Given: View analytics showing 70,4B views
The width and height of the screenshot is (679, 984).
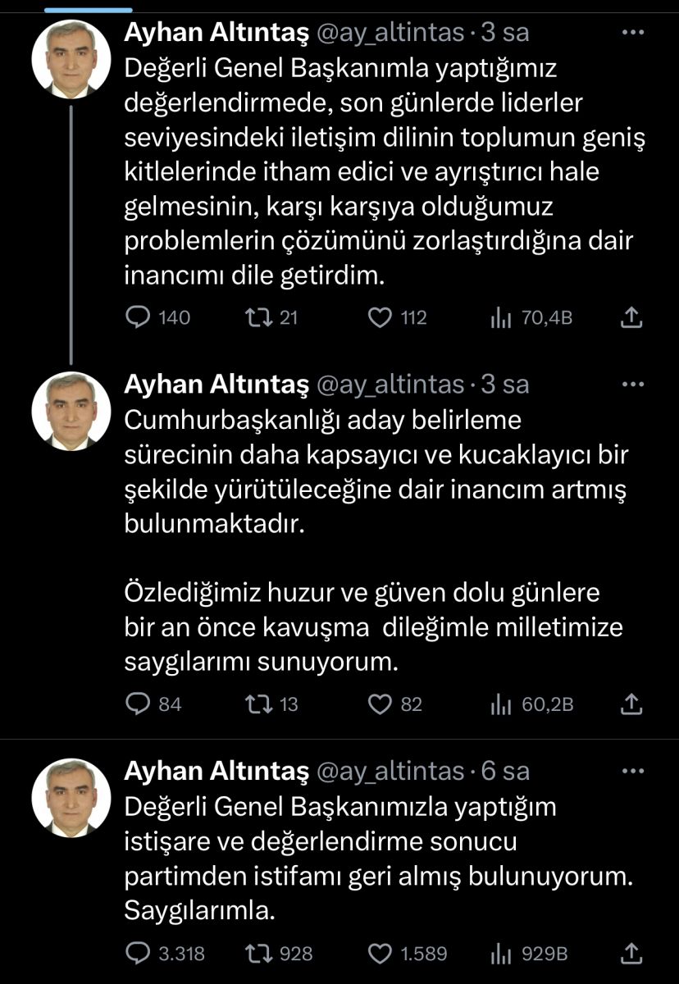Looking at the screenshot, I should coord(501,318).
